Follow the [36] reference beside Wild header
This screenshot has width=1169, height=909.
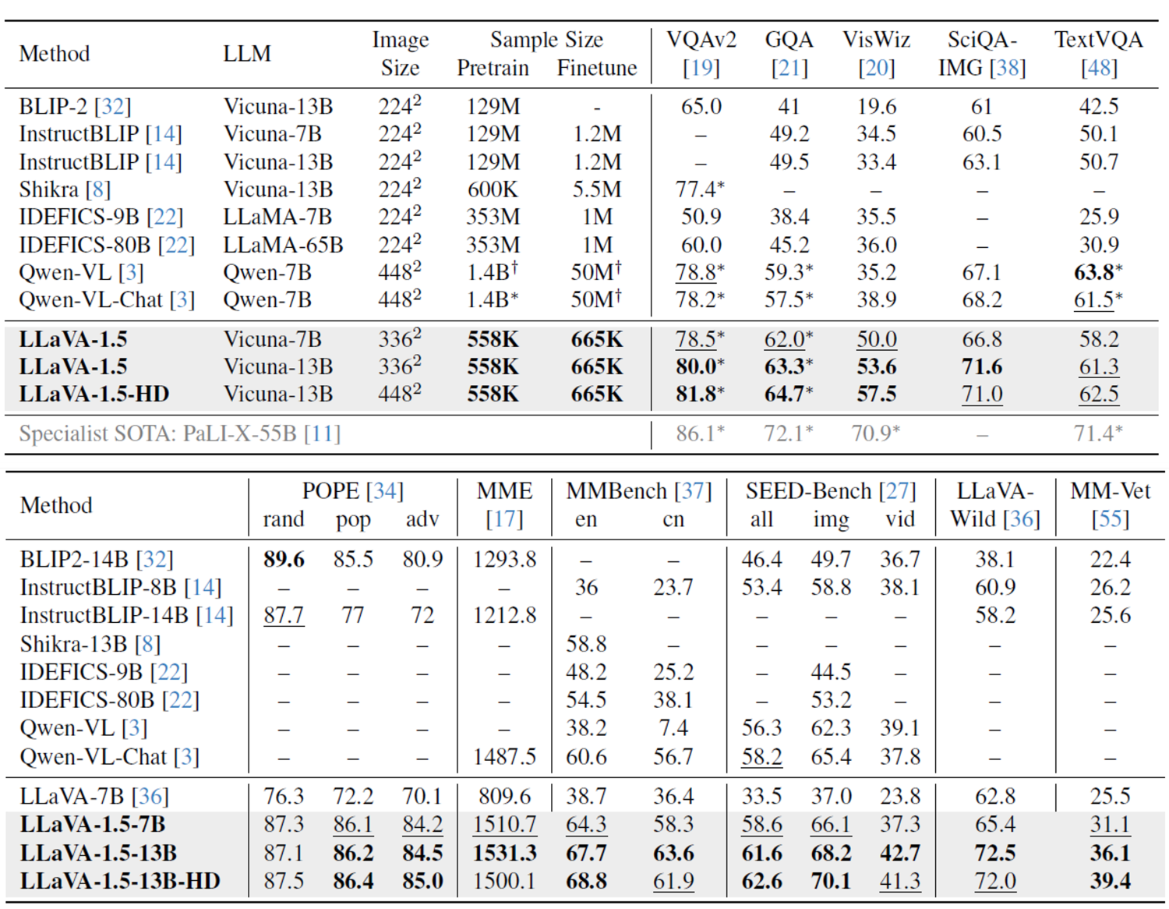click(x=1022, y=519)
